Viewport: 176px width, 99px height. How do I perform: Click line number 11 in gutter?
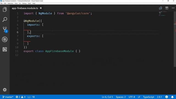17,51
